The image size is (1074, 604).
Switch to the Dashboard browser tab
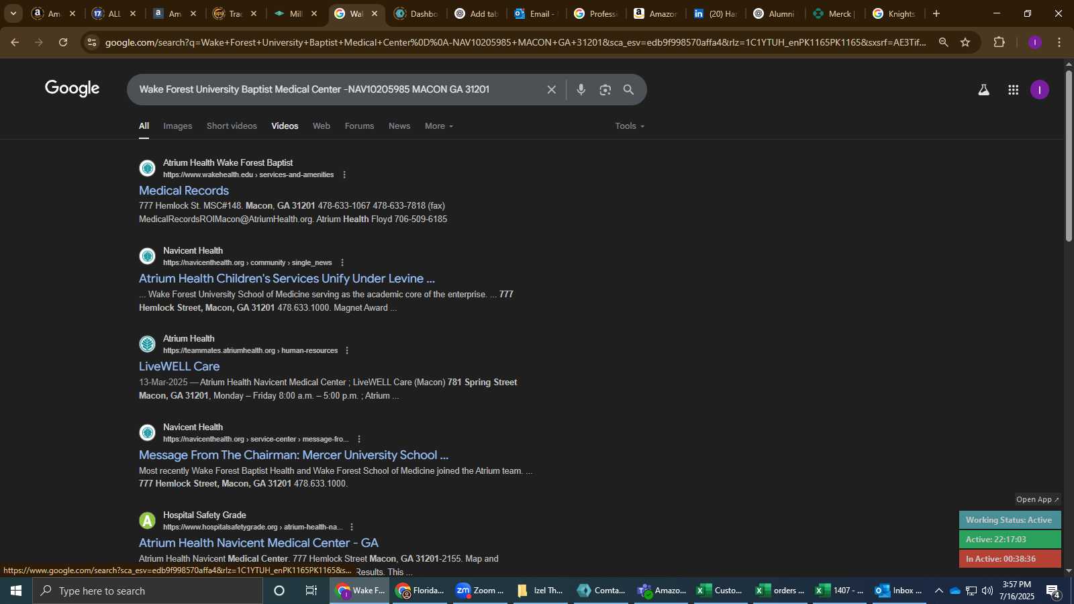417,13
